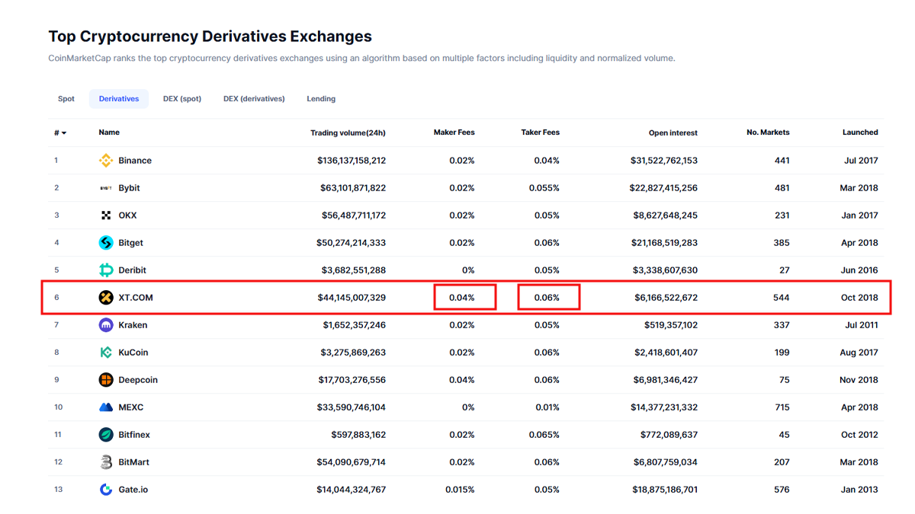The image size is (915, 514).
Task: Open the Bybit exchange link
Action: [x=130, y=188]
